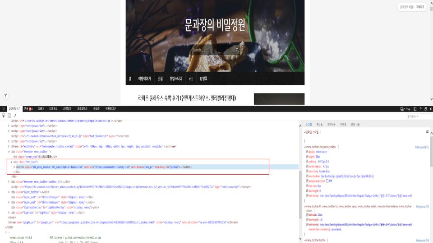Open the 홈 home blog menu
Image resolution: width=433 pixels, height=243 pixels.
tap(130, 78)
